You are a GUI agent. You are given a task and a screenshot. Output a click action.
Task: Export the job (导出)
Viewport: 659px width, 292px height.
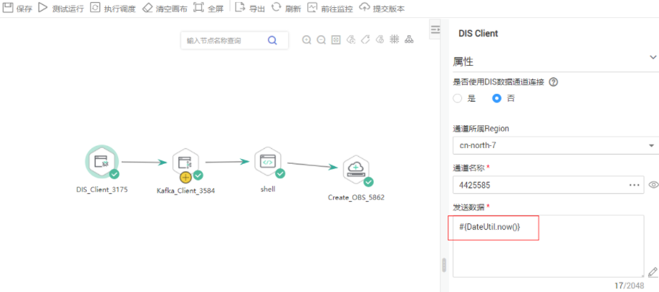click(250, 8)
